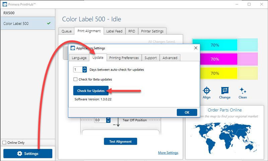Viewport: 268px width, 161px height.
Task: Click the RX500 header in sidebar
Action: pyautogui.click(x=9, y=13)
